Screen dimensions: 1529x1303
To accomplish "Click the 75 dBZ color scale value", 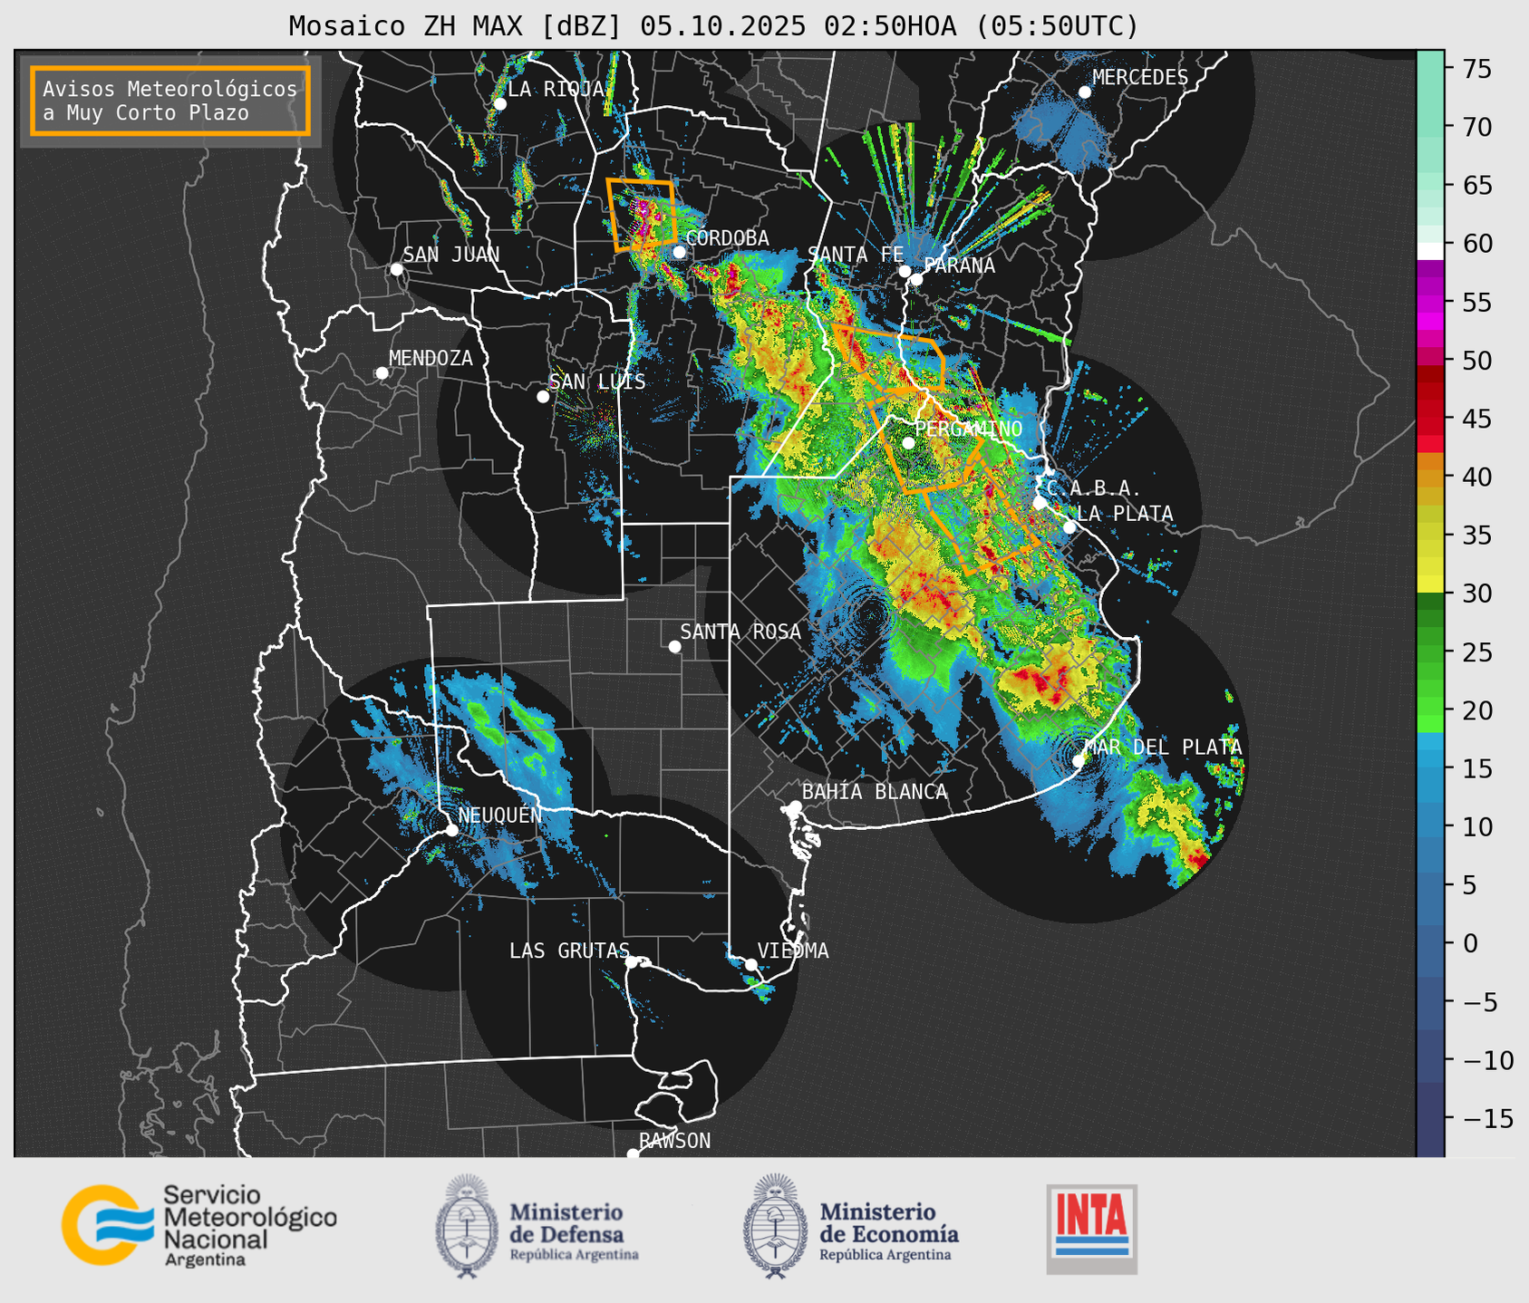I will click(x=1476, y=69).
